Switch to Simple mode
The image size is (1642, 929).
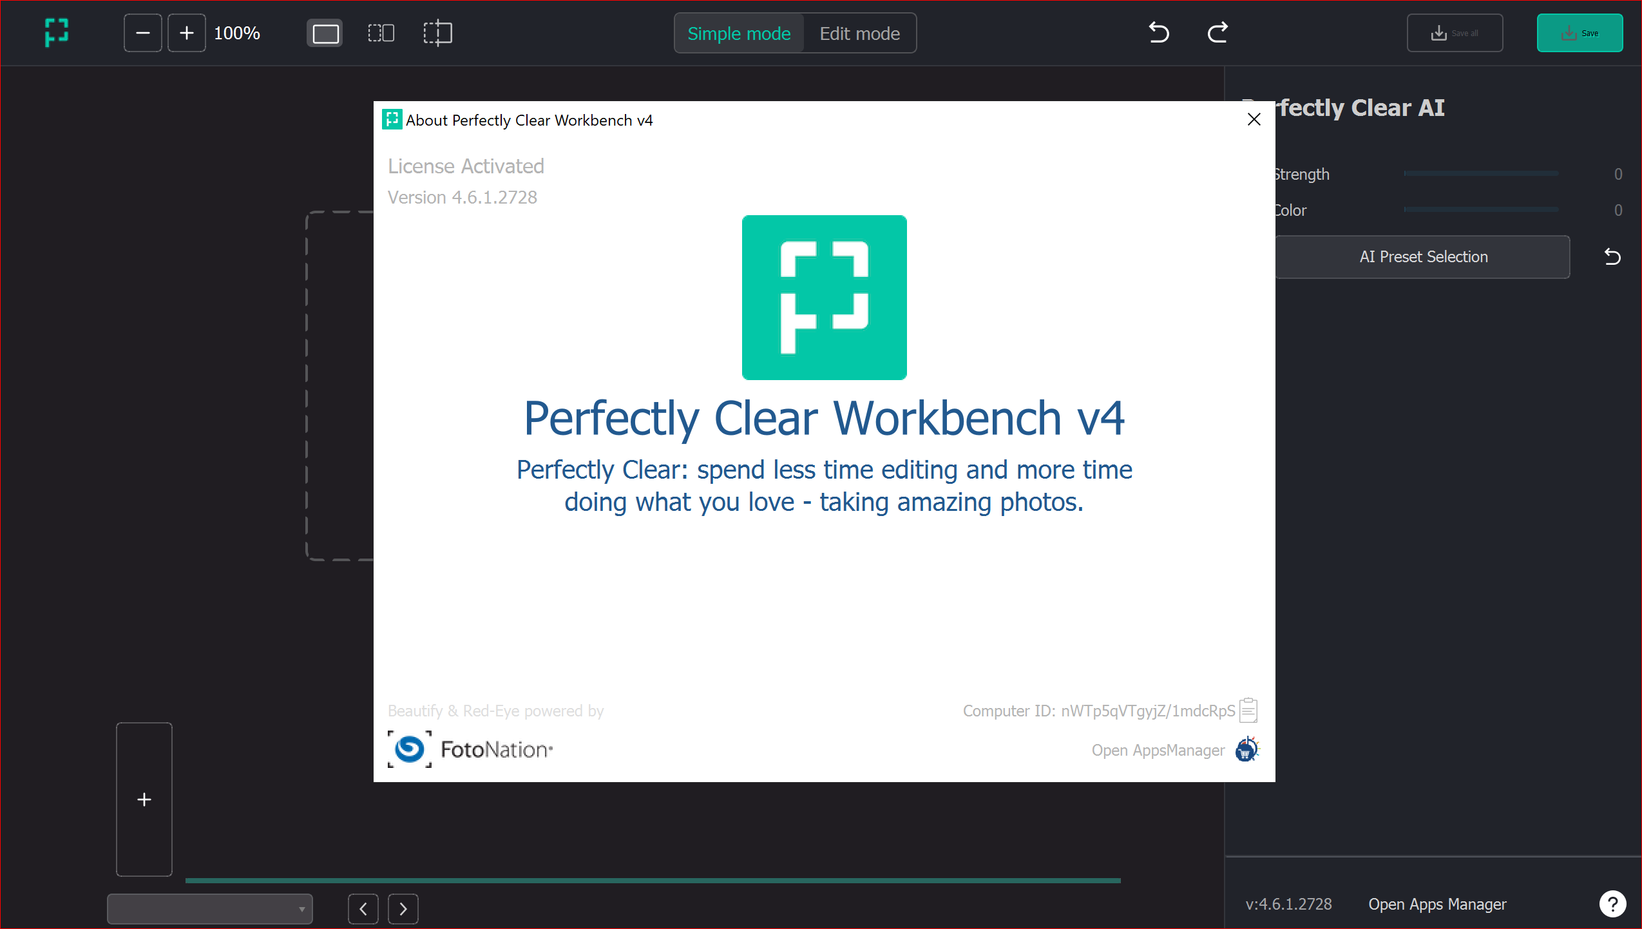coord(739,34)
